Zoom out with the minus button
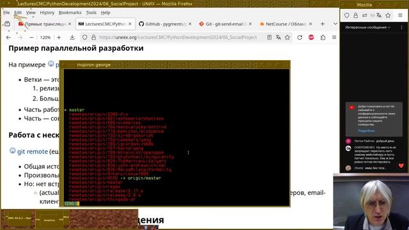The image size is (409, 230). click(x=31, y=38)
